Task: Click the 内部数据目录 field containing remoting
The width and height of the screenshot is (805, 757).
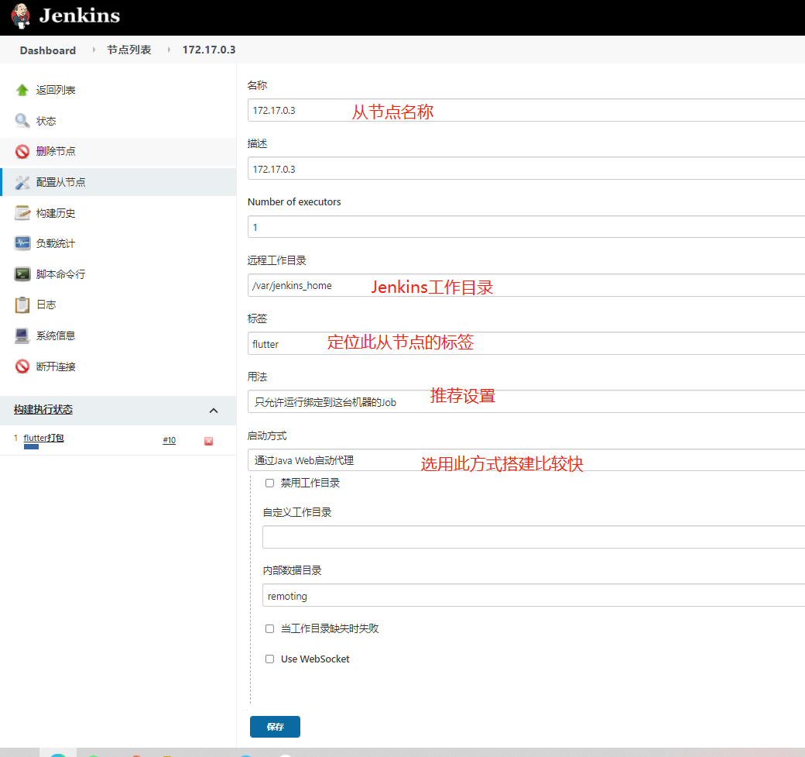Action: pos(534,596)
